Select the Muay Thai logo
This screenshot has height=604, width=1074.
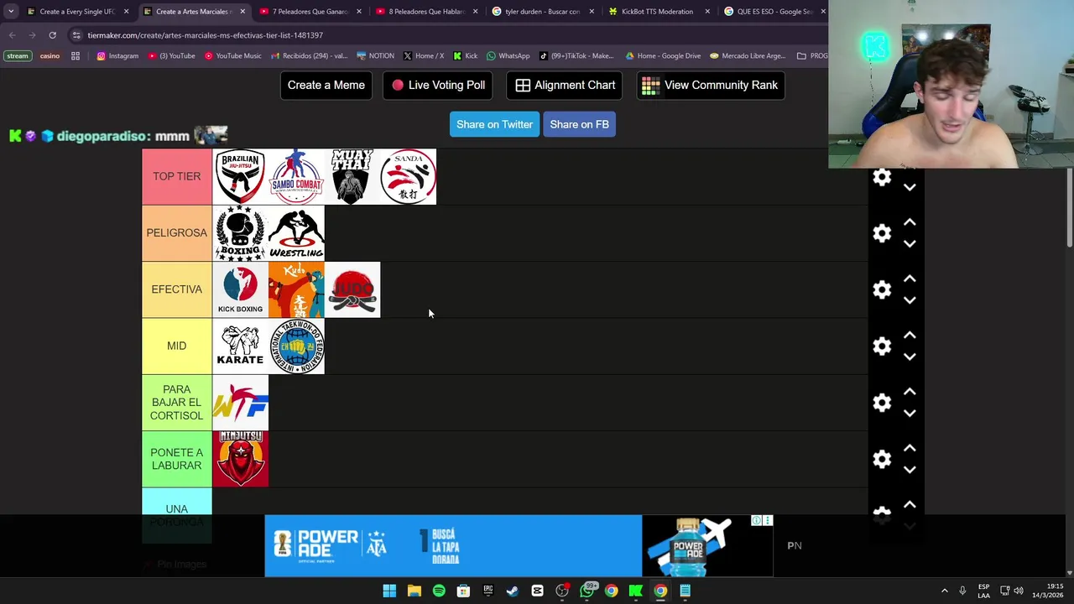click(x=352, y=177)
